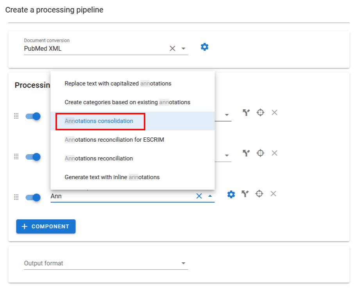Screen dimensions: 354x290
Task: Clear the PubMed XML selection
Action: 172,49
